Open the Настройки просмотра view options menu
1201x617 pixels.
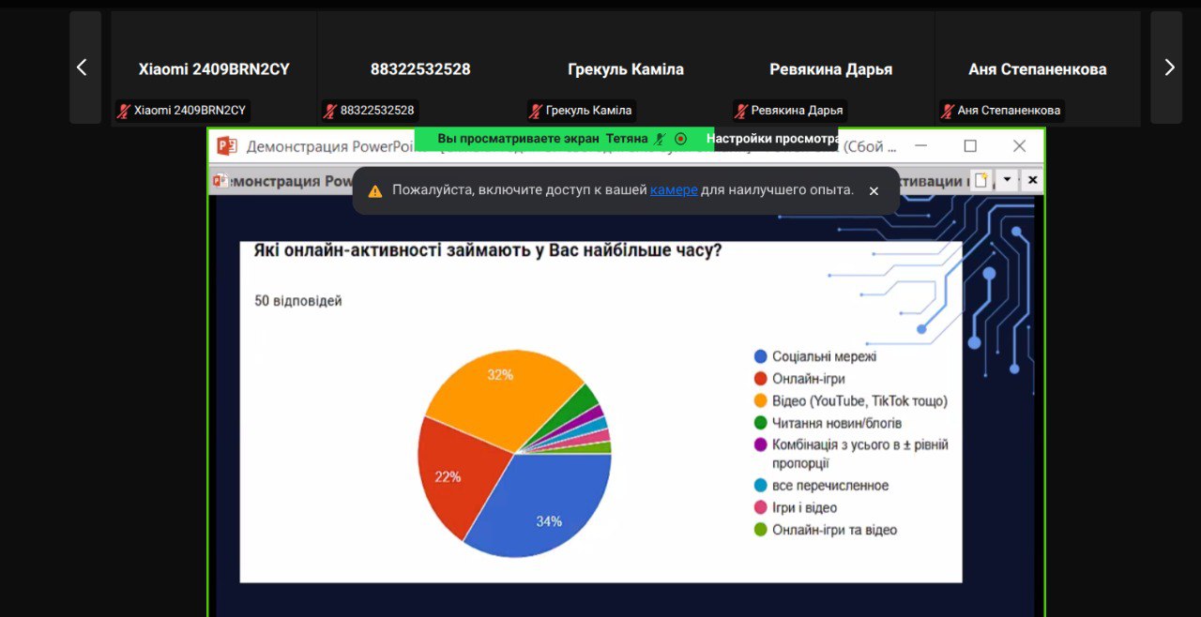coord(771,139)
